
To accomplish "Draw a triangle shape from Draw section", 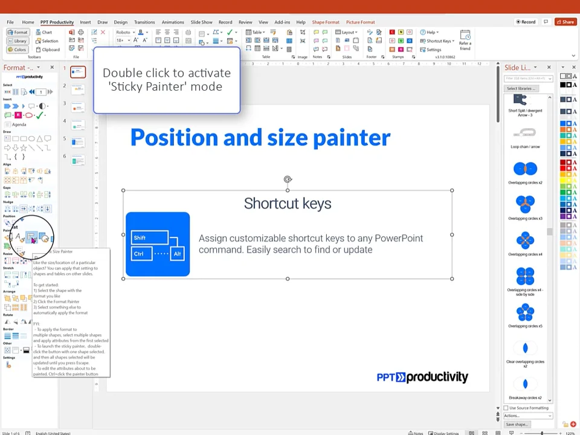I will click(x=40, y=139).
